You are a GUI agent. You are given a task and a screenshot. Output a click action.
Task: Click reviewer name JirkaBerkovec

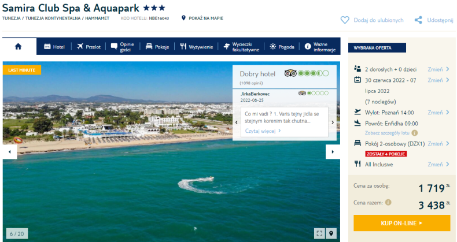coord(255,94)
